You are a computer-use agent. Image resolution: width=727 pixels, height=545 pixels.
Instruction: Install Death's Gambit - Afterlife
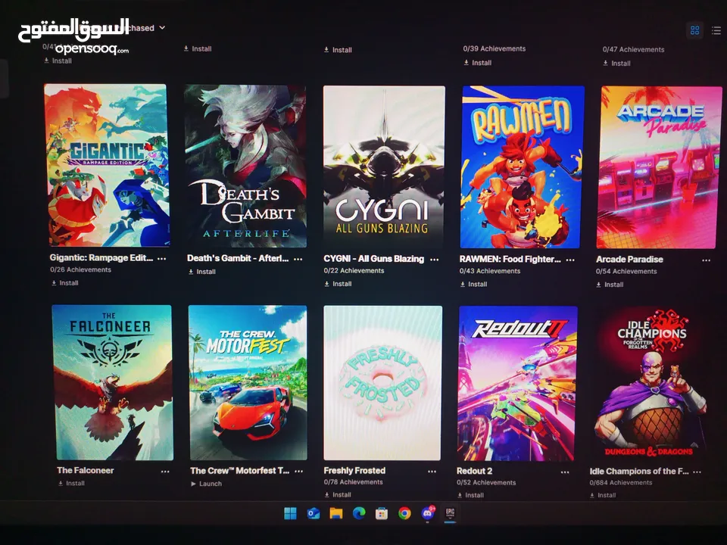pos(202,272)
